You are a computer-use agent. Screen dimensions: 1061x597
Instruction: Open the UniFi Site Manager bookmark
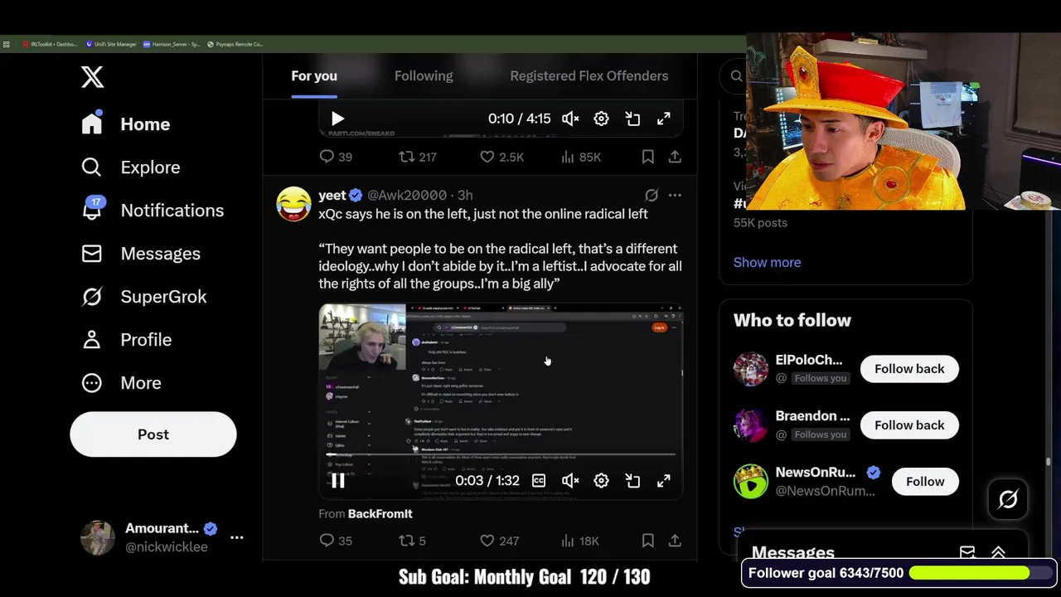(x=111, y=44)
